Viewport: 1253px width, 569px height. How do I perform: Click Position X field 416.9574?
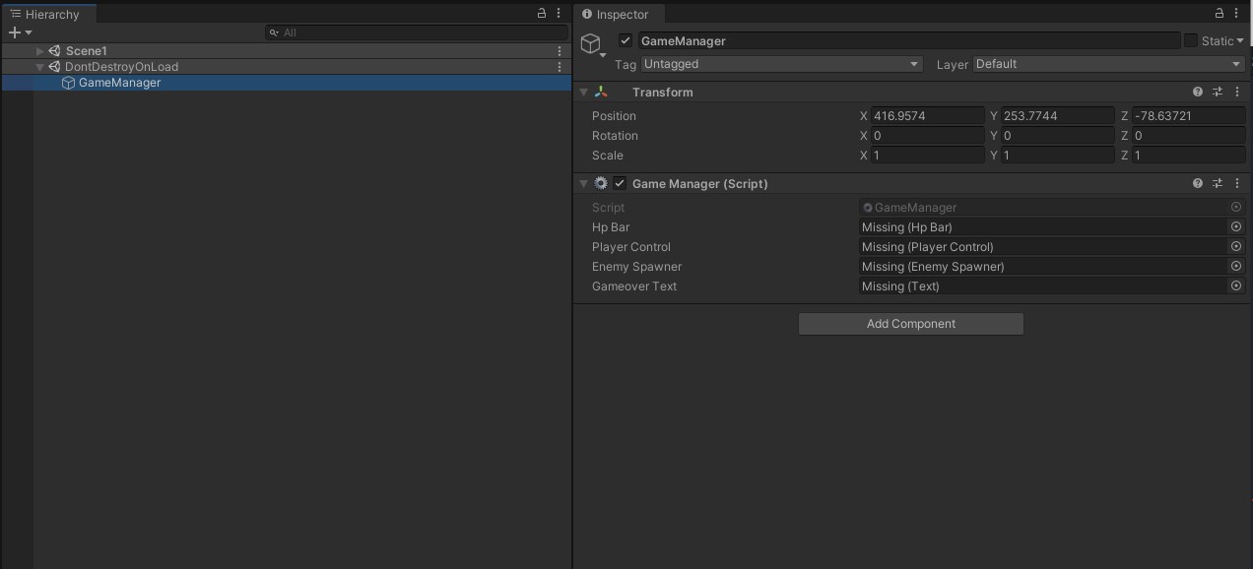[x=927, y=116]
